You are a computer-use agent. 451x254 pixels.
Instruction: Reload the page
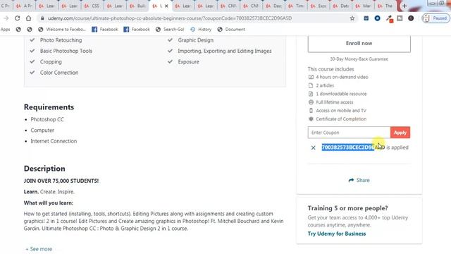[17, 18]
